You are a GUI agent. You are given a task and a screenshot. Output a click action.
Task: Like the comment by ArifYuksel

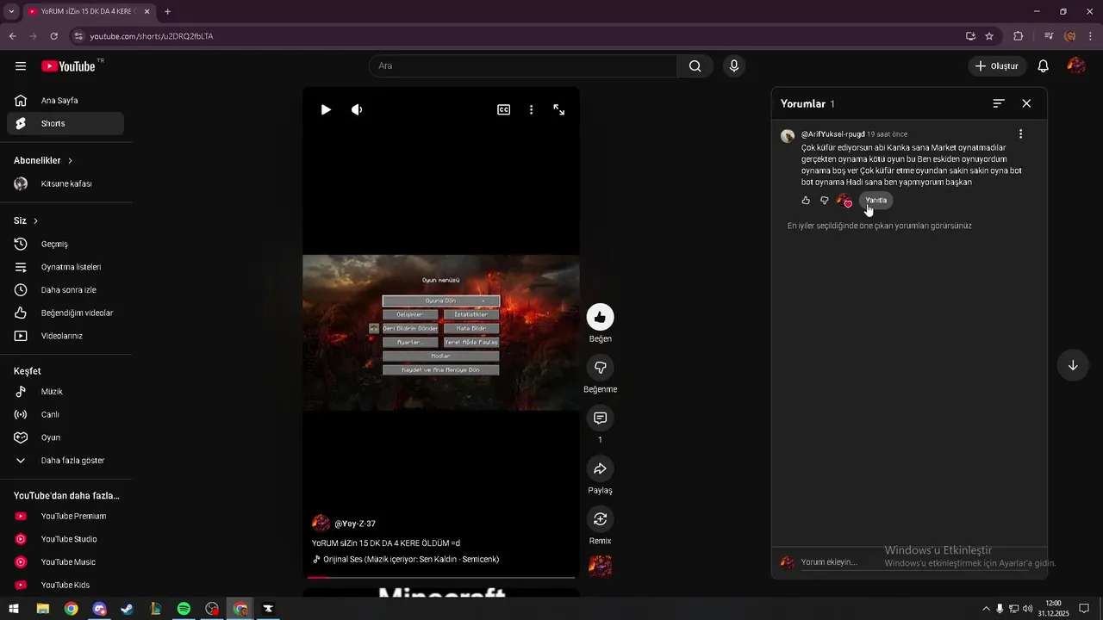[806, 201]
